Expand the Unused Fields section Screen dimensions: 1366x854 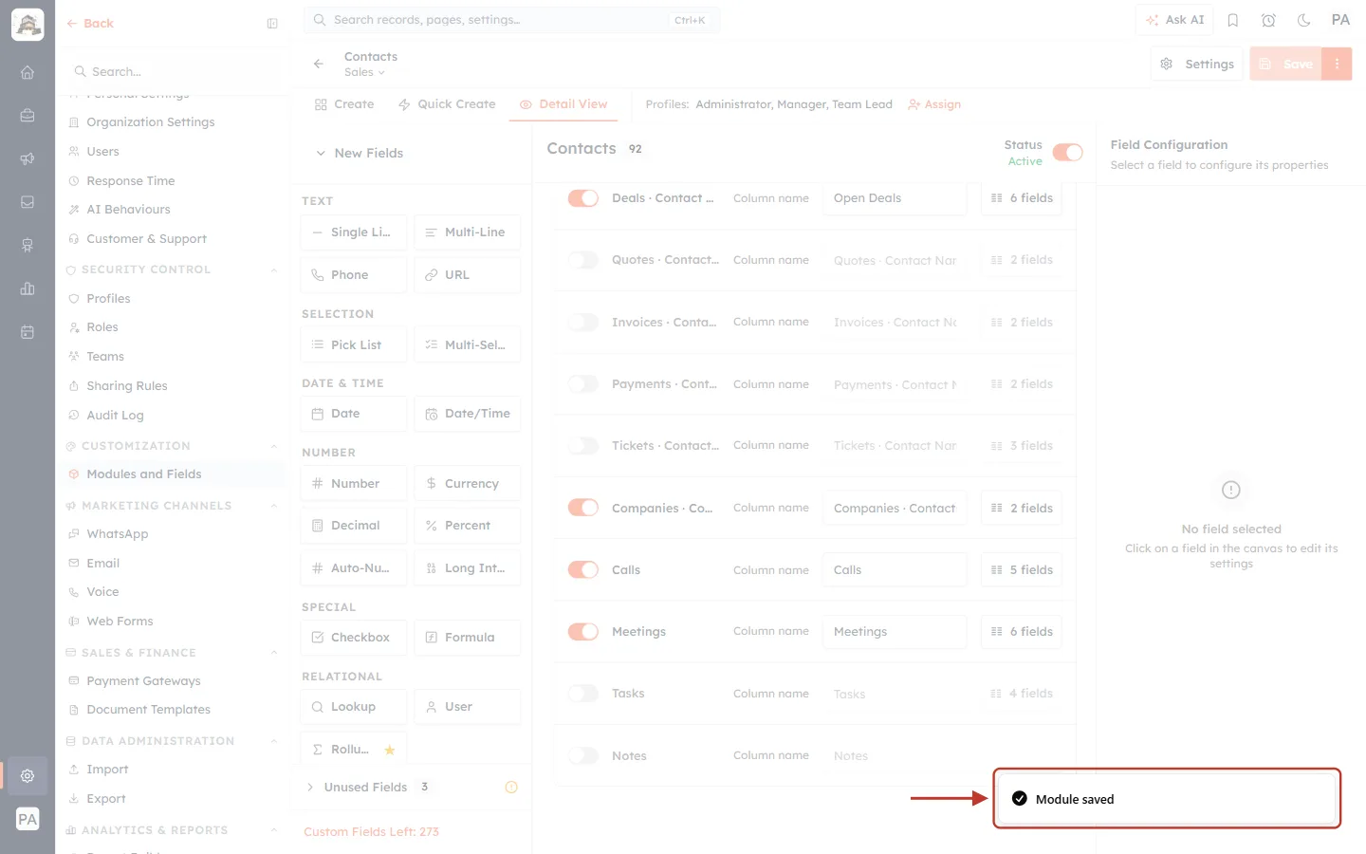(x=310, y=787)
